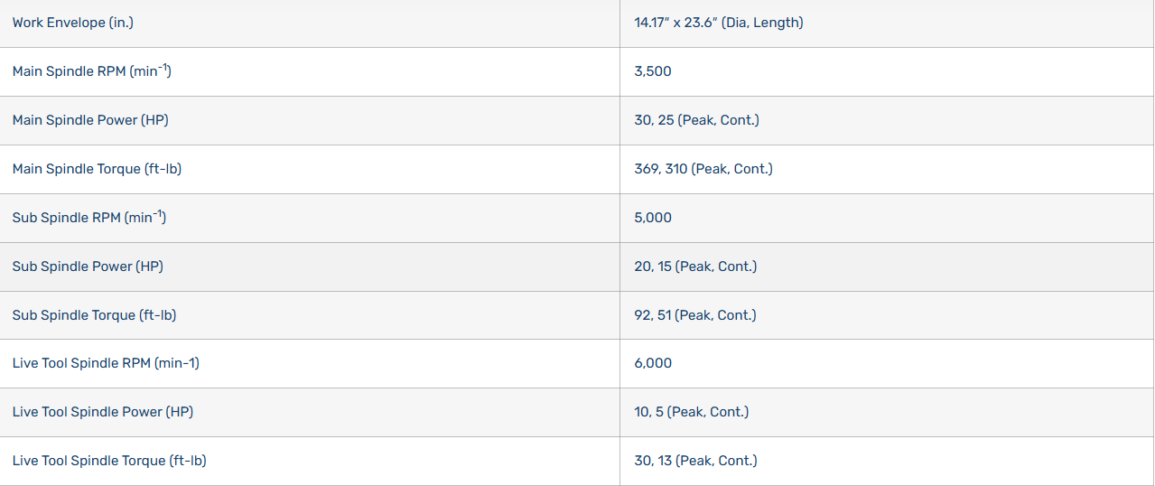Click the Work Envelope (in.) label

point(73,23)
